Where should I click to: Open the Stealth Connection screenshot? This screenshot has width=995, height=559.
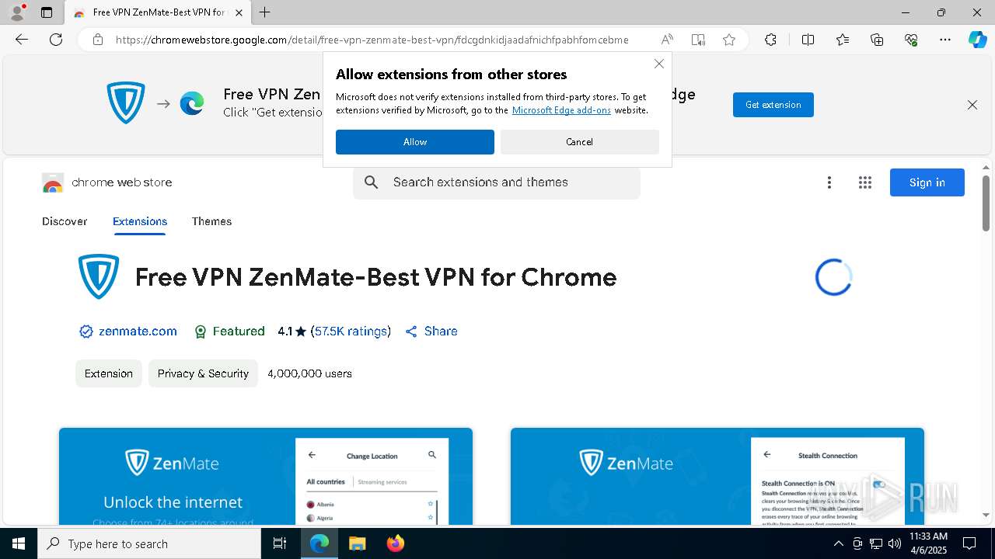[717, 476]
